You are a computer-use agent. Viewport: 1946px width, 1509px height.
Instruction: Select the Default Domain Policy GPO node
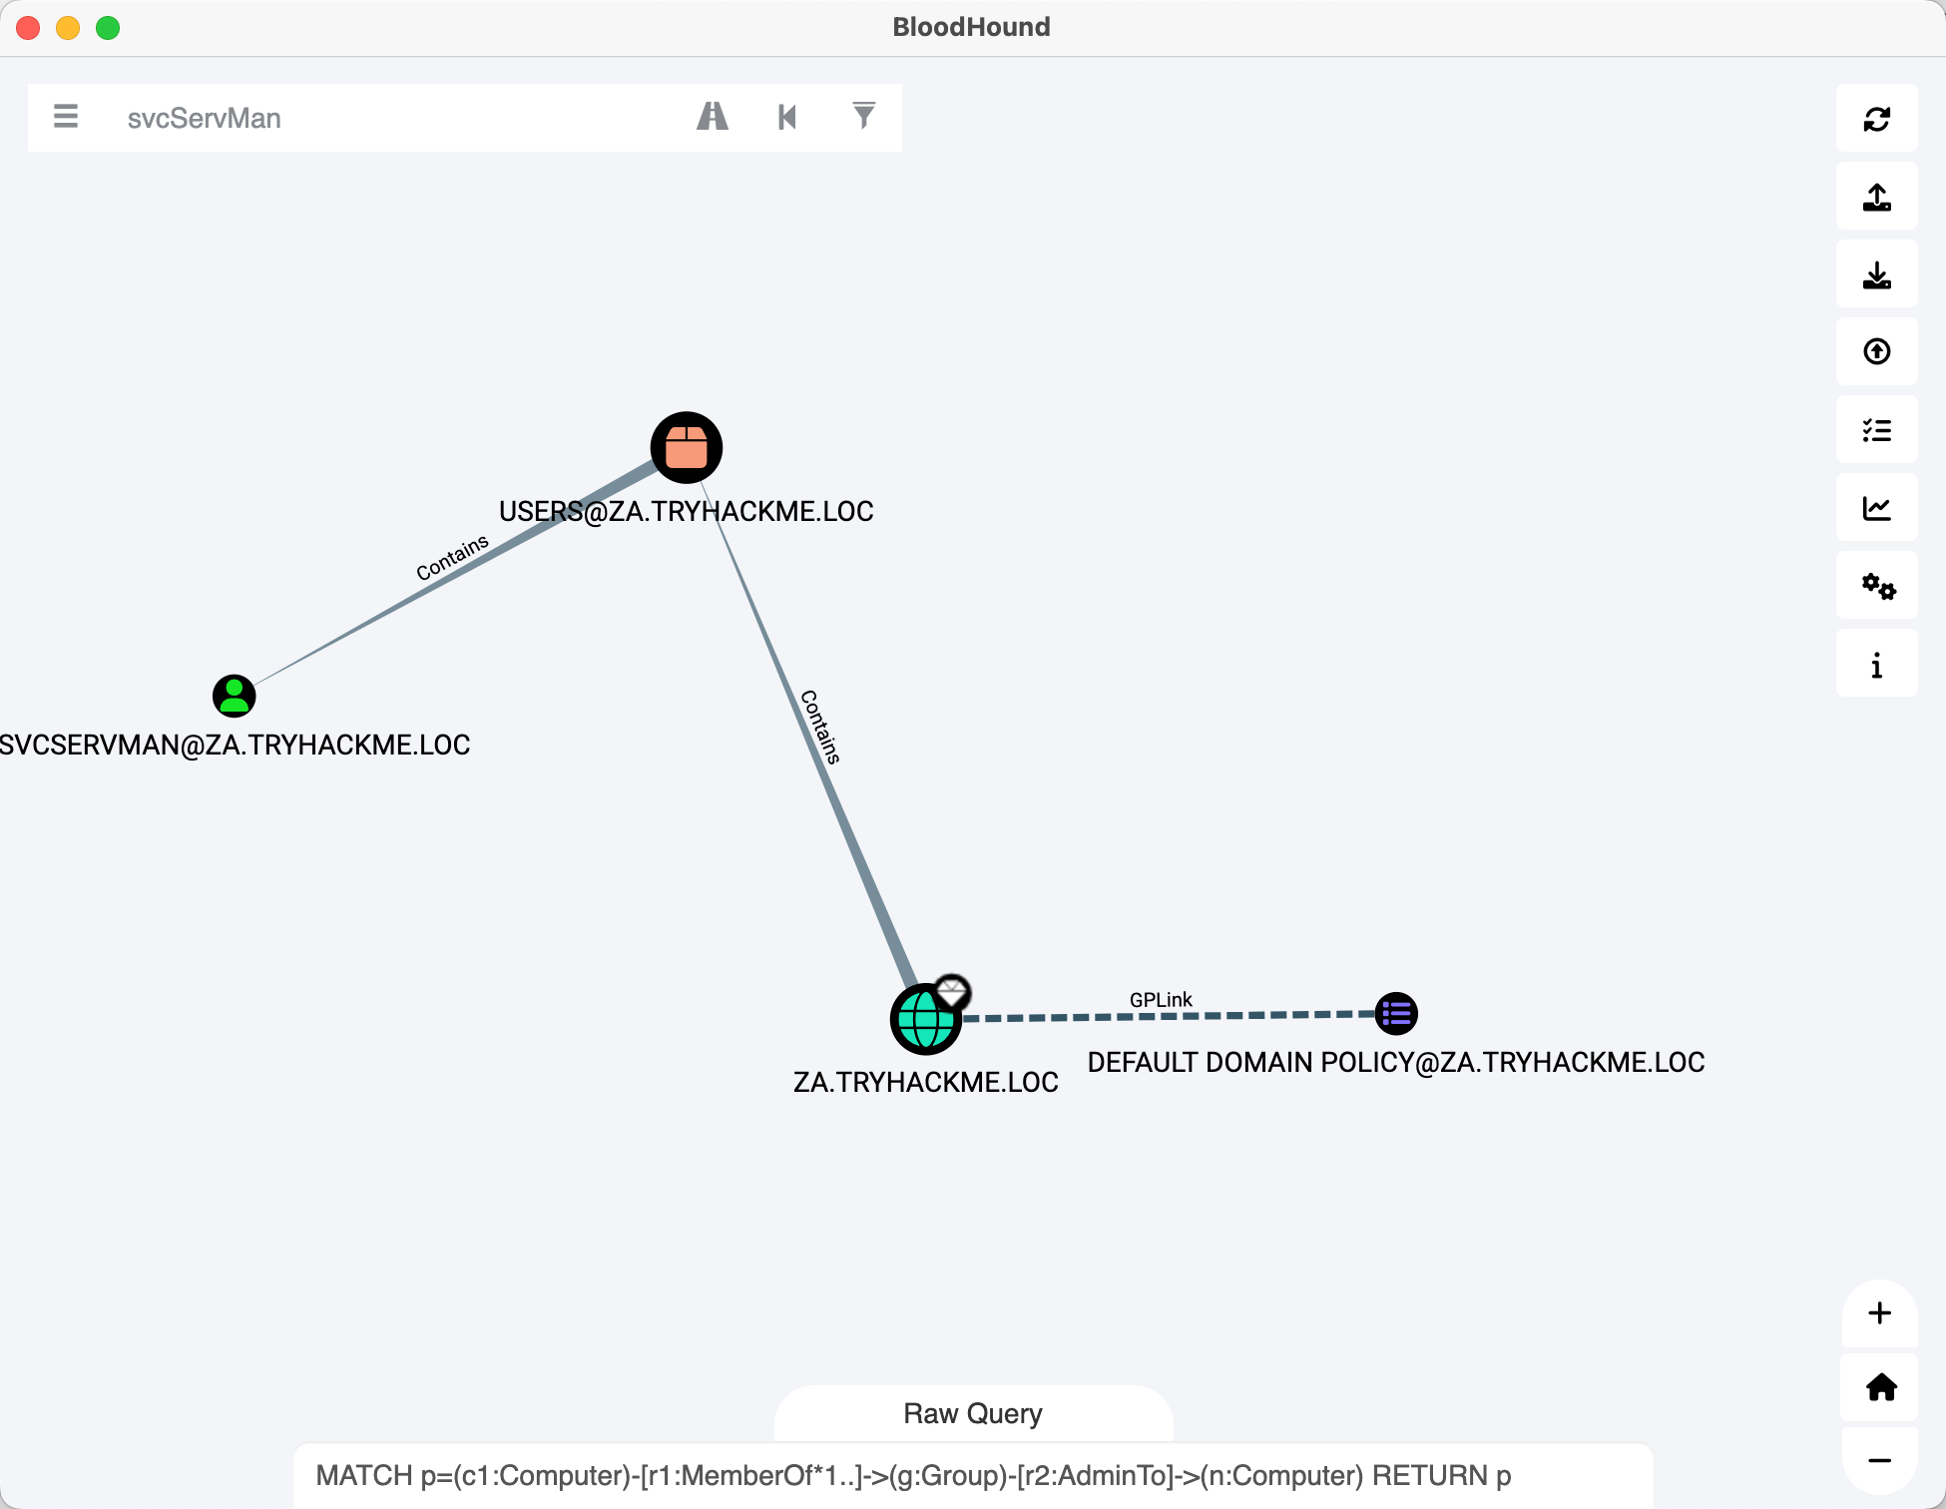(x=1396, y=1014)
